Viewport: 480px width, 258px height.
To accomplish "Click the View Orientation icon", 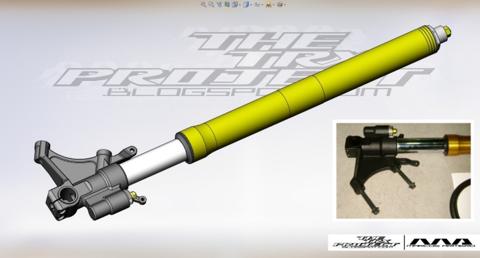I will click(235, 5).
